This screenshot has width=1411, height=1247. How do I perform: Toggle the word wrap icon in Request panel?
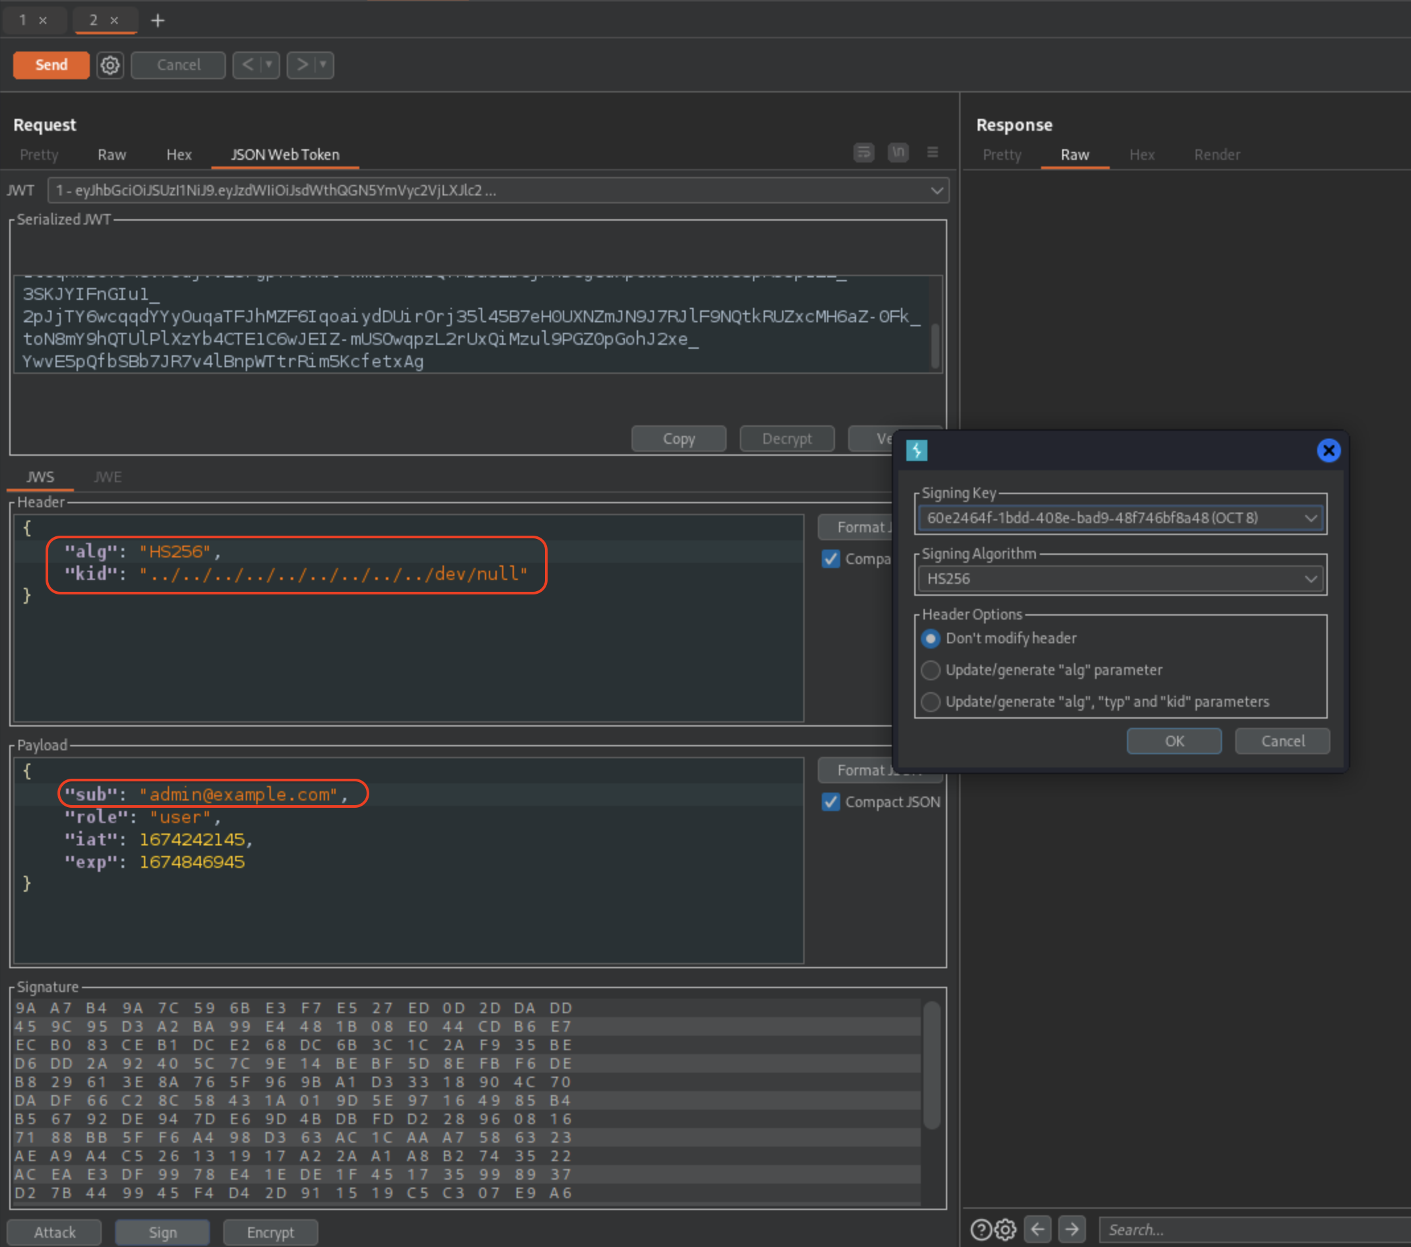[863, 153]
